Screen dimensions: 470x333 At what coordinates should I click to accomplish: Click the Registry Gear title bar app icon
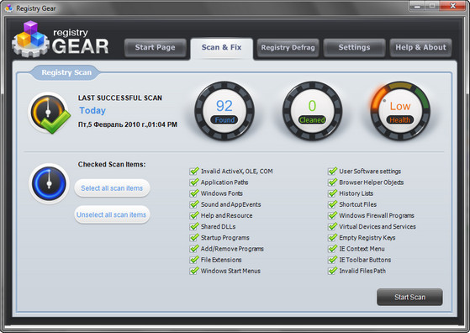(8, 8)
